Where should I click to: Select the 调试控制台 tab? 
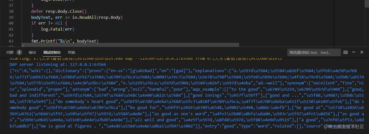(52, 52)
